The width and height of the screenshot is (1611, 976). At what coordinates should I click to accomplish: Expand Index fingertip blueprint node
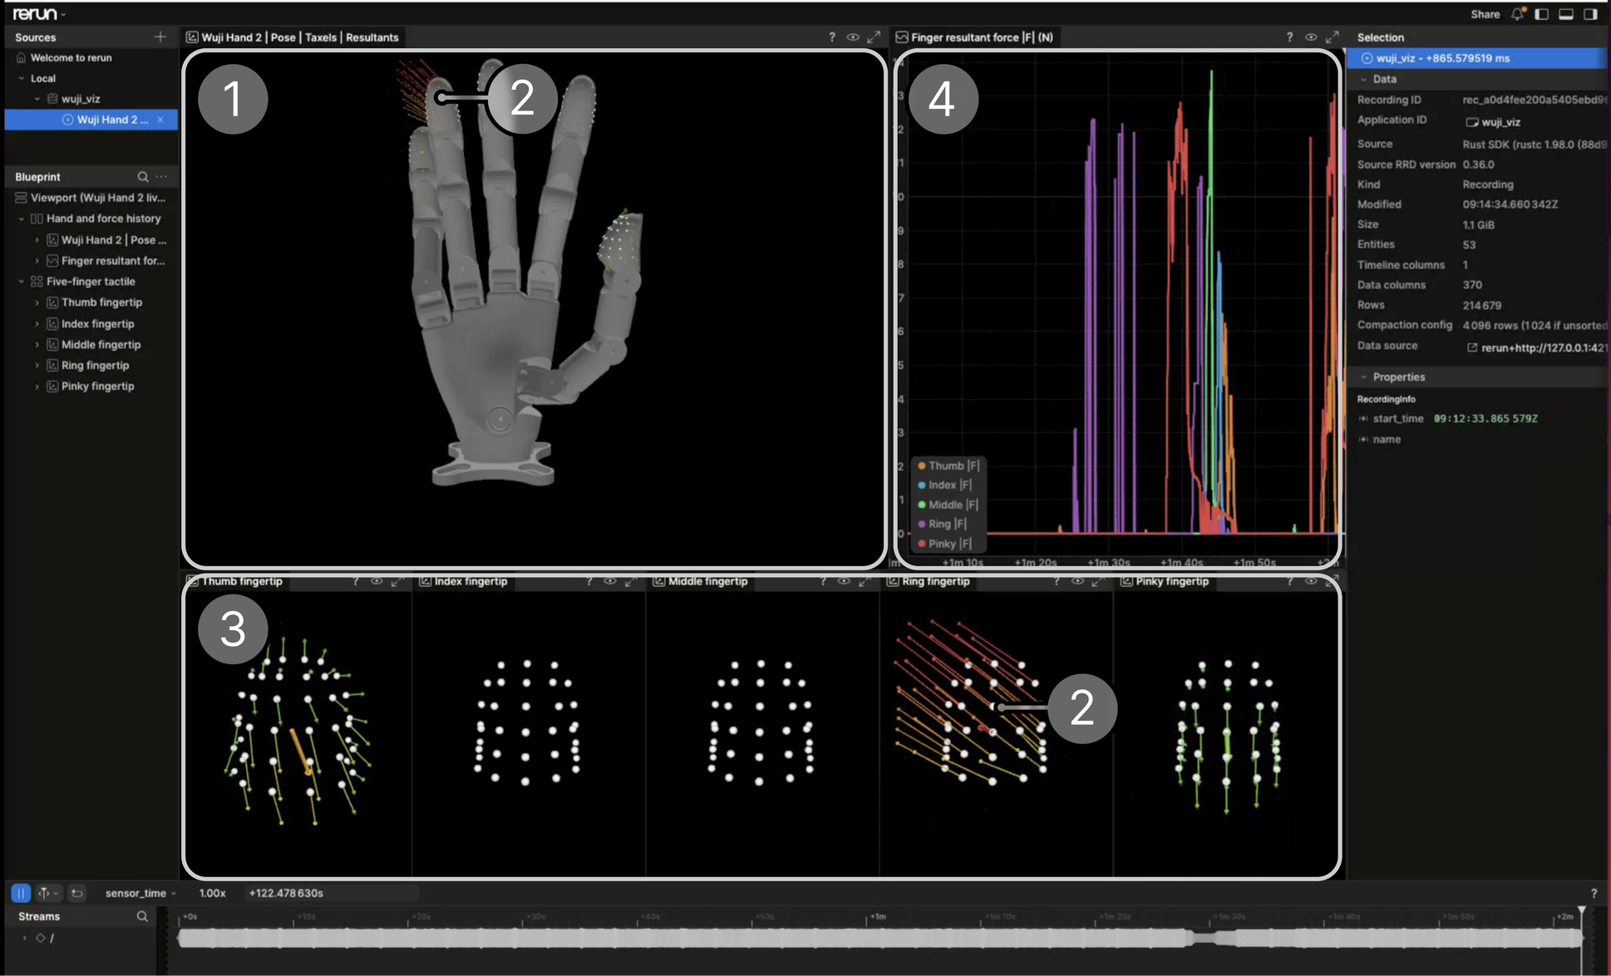click(37, 324)
